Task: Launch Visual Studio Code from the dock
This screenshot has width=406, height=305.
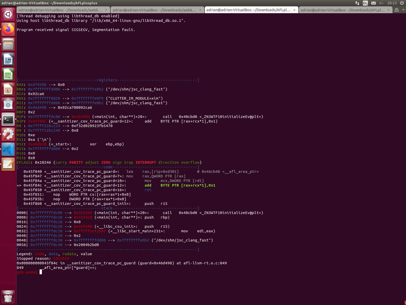Action: 8,149
